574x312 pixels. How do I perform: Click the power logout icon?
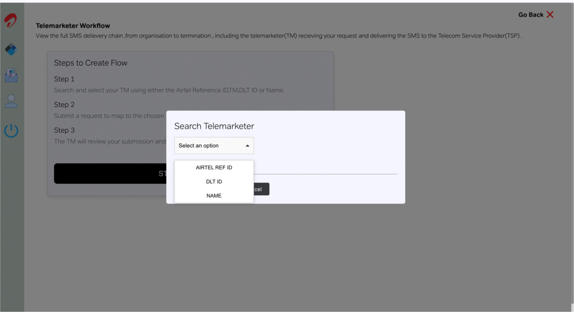tap(11, 131)
